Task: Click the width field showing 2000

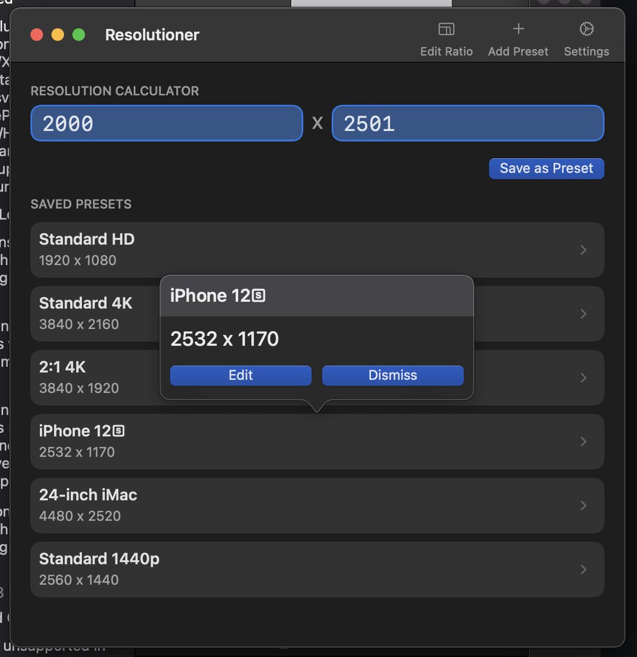Action: coord(167,123)
